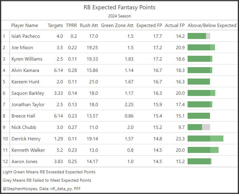
Task: Select Alvin Kamara's Targets value 6.14
Action: [58, 70]
